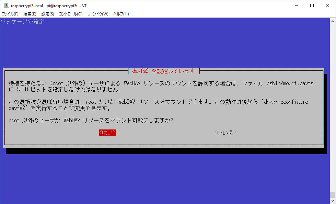Click the 'dpkg-reconfigure' command text
The height and width of the screenshot is (204, 336).
click(286, 102)
